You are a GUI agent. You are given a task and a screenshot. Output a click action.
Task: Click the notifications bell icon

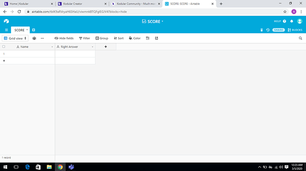click(x=291, y=21)
